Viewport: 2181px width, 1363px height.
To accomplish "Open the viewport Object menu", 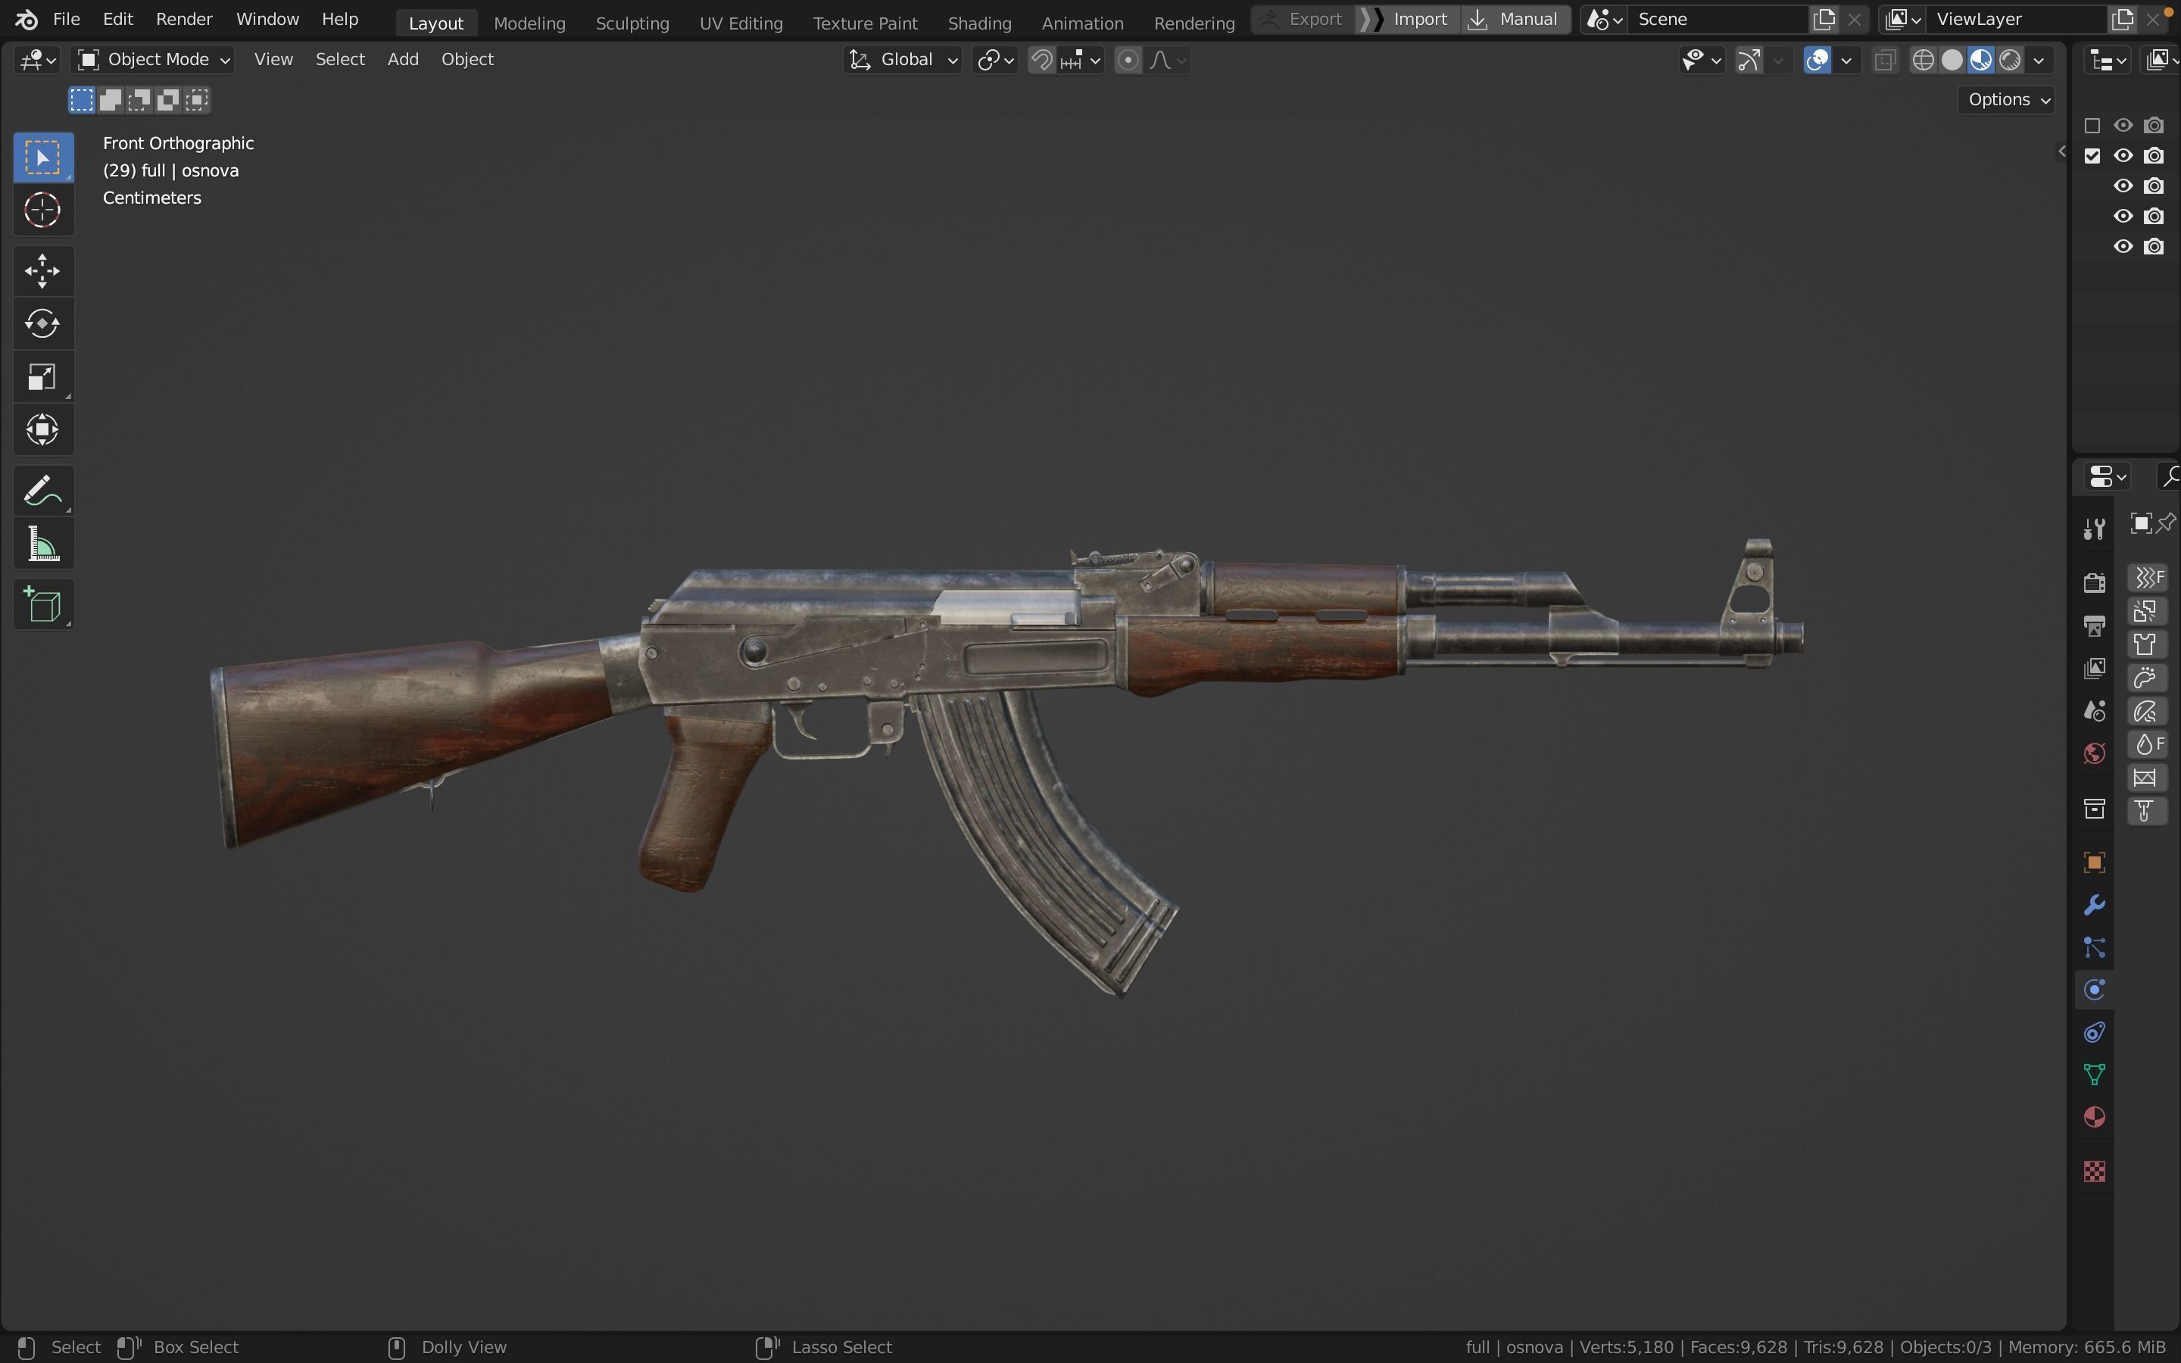I will pyautogui.click(x=466, y=60).
